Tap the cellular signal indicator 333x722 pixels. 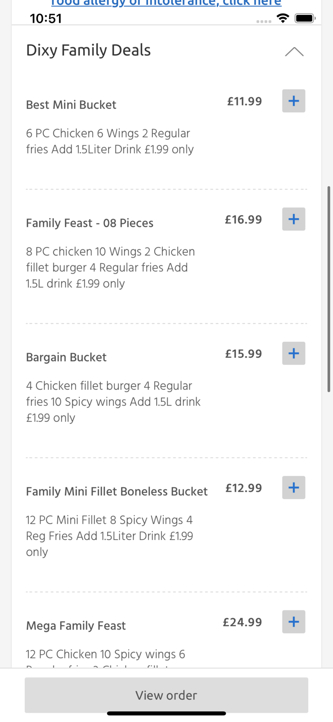point(264,21)
